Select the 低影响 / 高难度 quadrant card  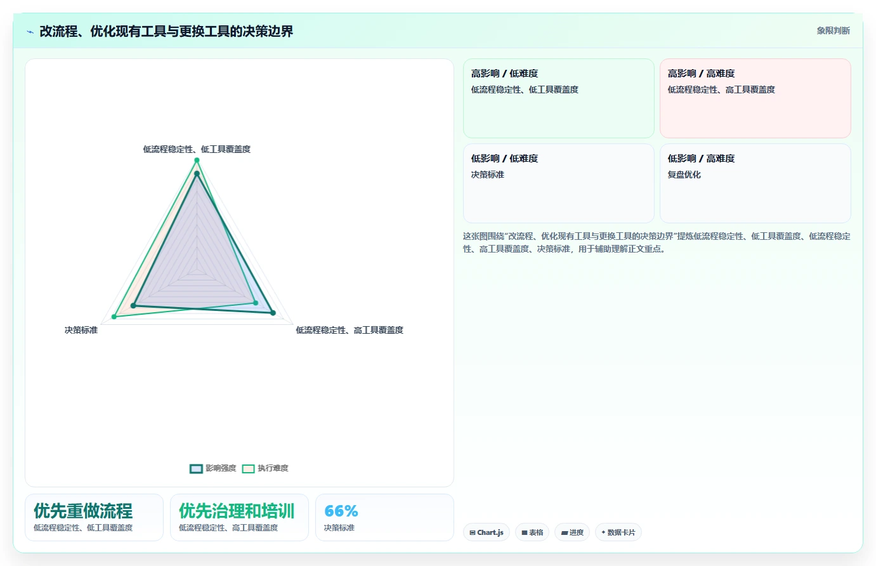755,183
